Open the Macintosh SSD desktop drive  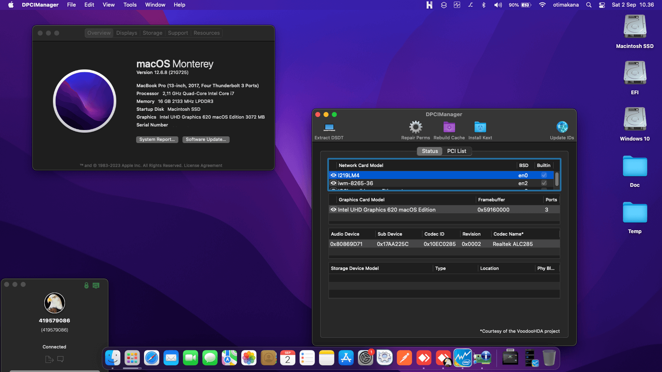coord(635,27)
